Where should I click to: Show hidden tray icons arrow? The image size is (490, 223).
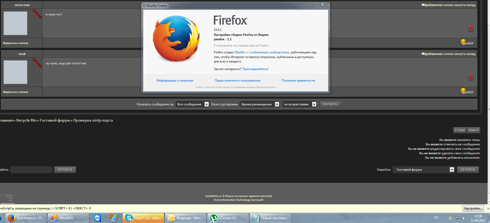(x=444, y=218)
